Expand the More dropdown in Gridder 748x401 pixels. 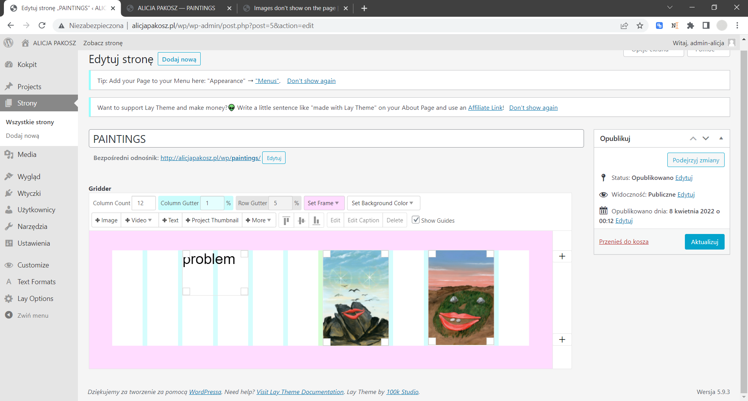click(x=259, y=220)
